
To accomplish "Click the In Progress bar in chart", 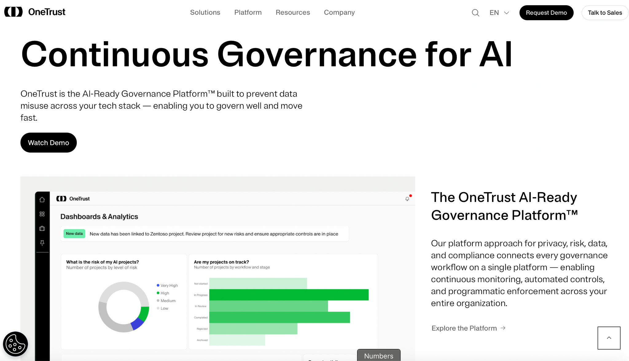I will [289, 295].
